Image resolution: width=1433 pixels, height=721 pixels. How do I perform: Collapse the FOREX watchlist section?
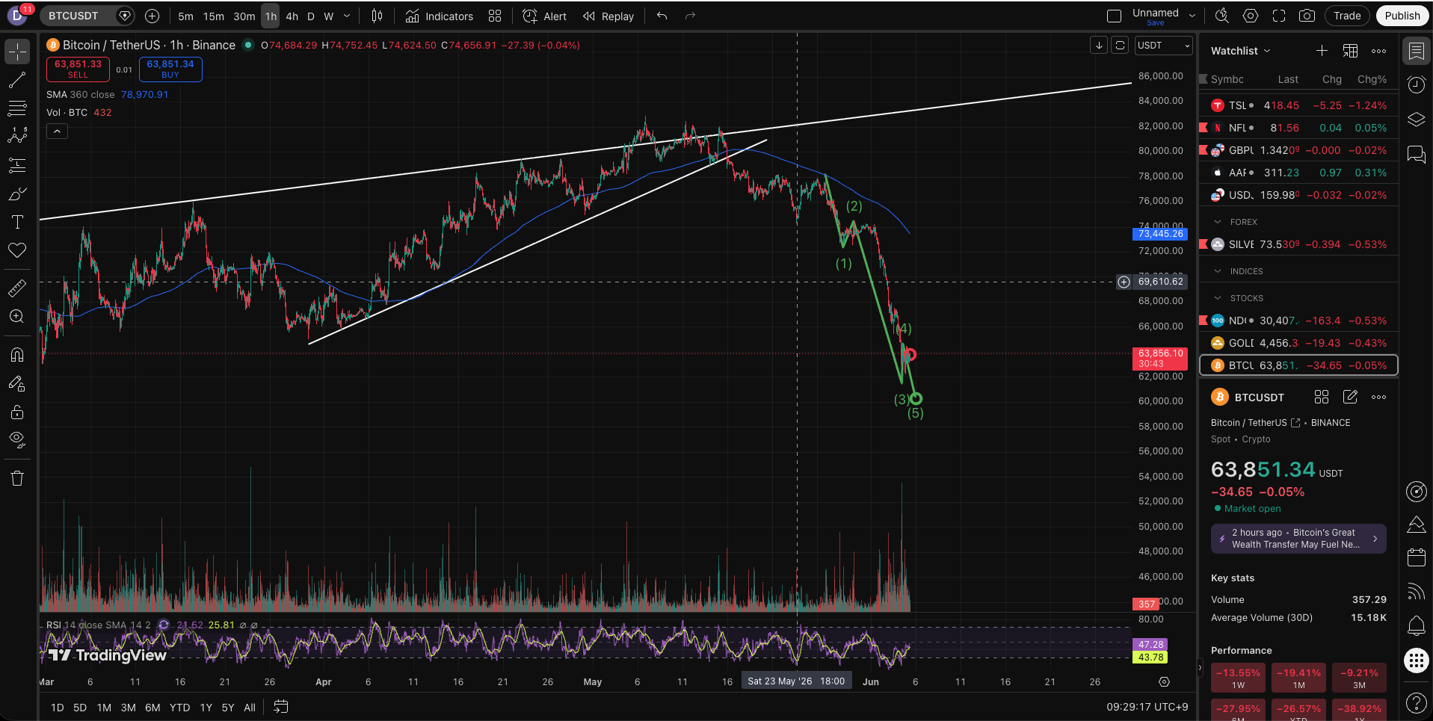pyautogui.click(x=1218, y=222)
